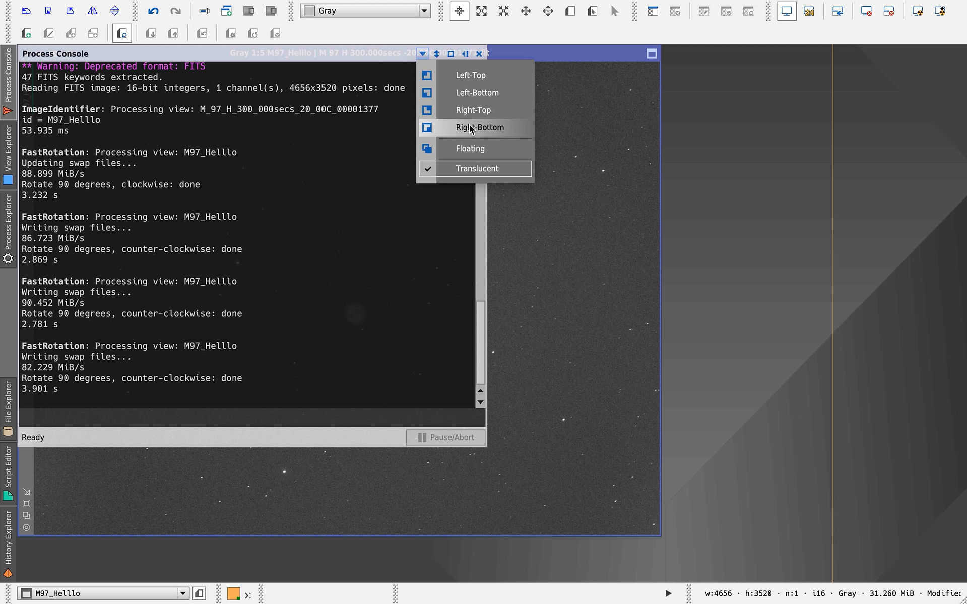
Task: Click the Undo arrow in the toolbar
Action: (x=153, y=11)
